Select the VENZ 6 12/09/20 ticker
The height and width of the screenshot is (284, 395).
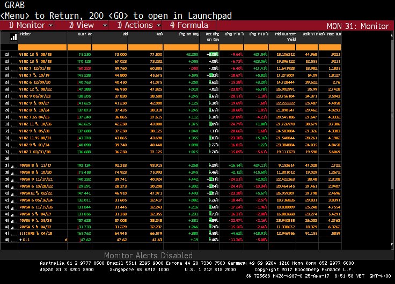pyautogui.click(x=35, y=83)
